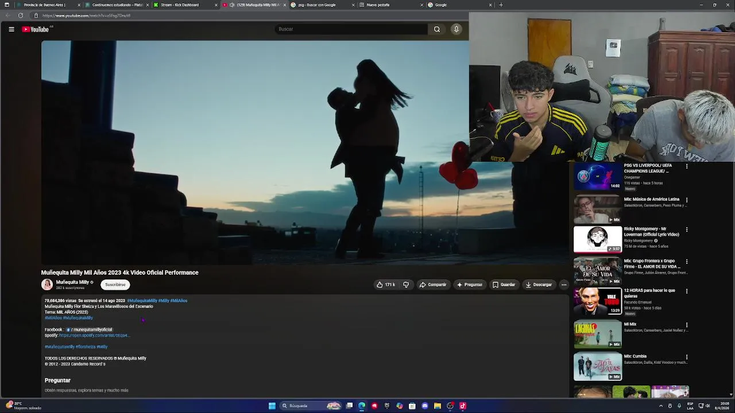Open the weather widget showing 20°C
The height and width of the screenshot is (413, 735).
click(24, 406)
